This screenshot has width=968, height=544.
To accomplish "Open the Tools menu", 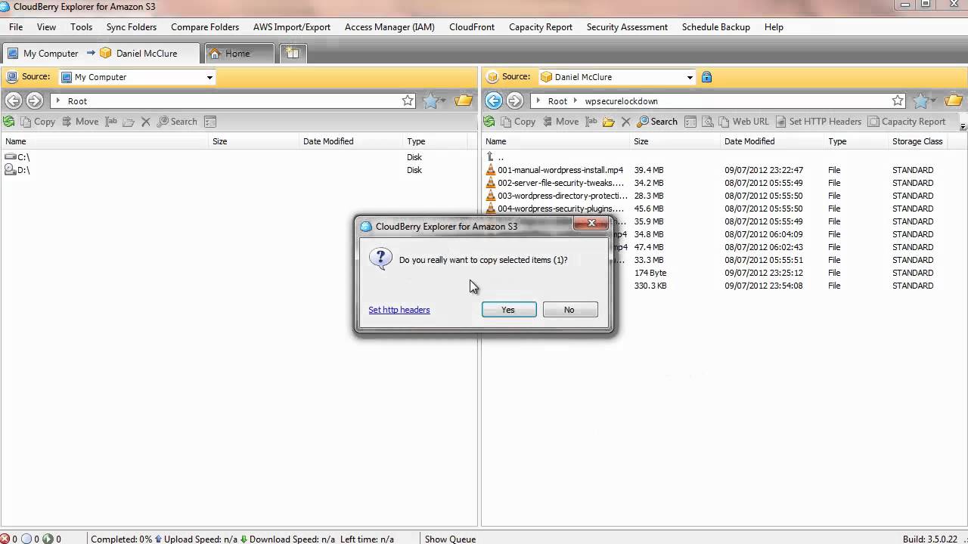I will [82, 26].
